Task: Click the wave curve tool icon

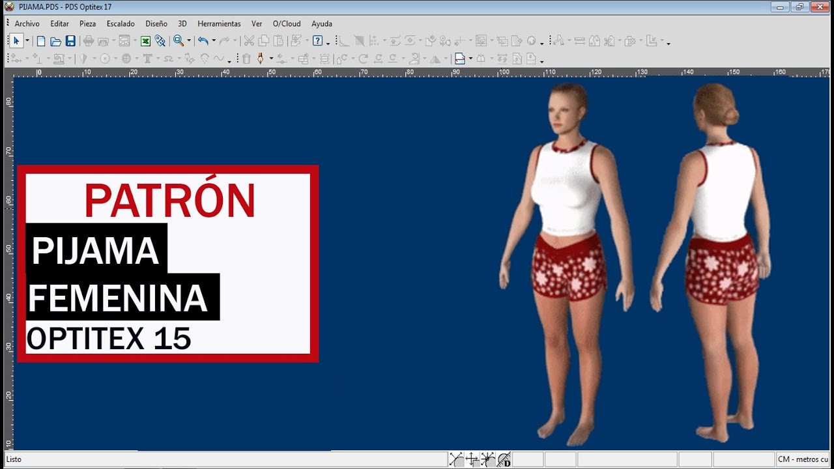Action: 219,59
